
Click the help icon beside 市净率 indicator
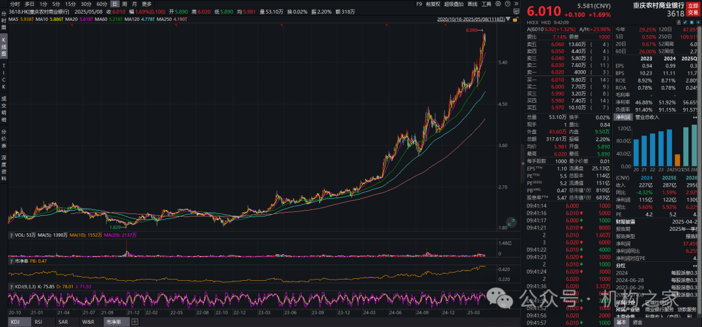pyautogui.click(x=11, y=261)
